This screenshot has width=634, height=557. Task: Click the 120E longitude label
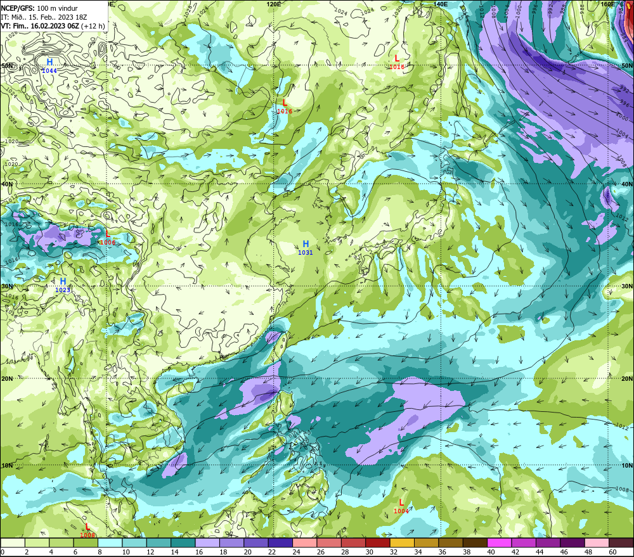(x=274, y=4)
